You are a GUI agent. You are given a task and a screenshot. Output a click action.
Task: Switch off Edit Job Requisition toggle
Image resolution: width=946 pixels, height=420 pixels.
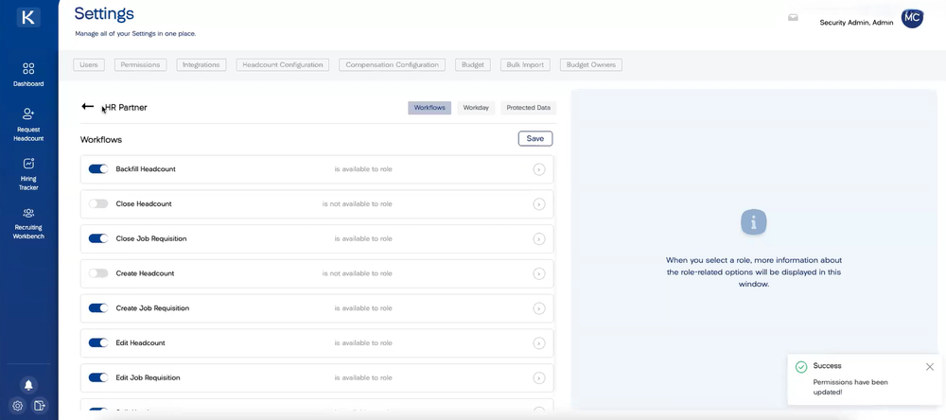pyautogui.click(x=98, y=377)
